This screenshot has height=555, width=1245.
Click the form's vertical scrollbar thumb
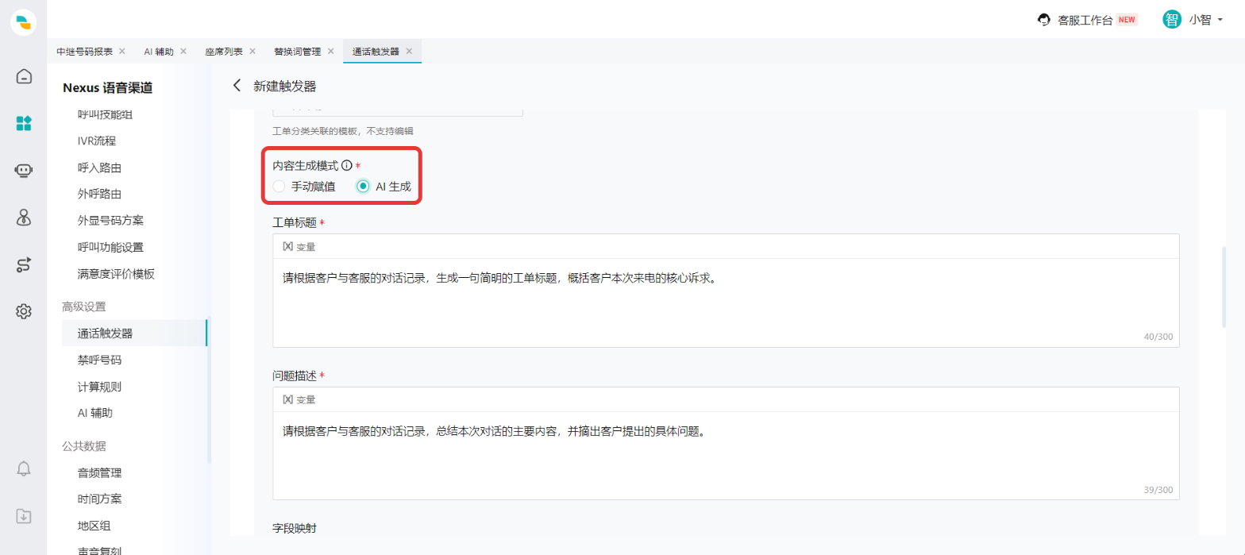coord(1224,286)
